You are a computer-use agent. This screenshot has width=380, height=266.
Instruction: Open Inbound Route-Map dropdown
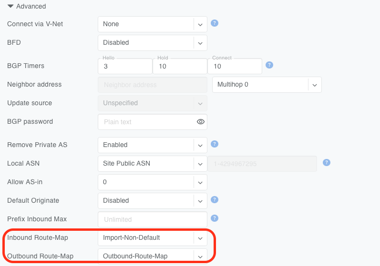tap(152, 237)
